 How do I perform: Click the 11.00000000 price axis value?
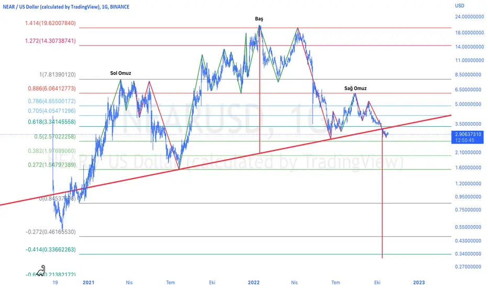469,60
